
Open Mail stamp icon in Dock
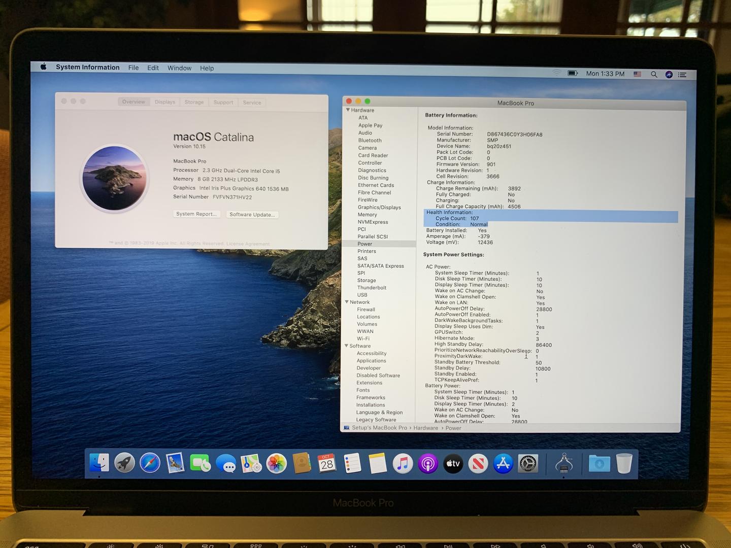coord(175,463)
